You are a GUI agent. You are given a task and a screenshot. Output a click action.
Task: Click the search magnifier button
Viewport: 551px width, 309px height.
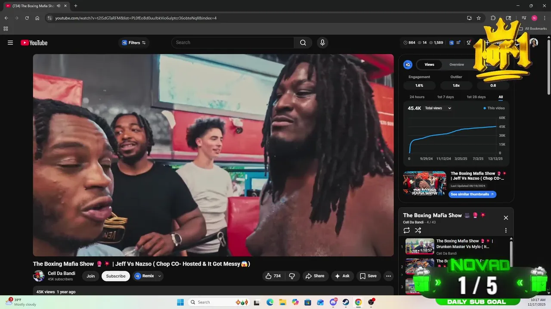(x=303, y=42)
